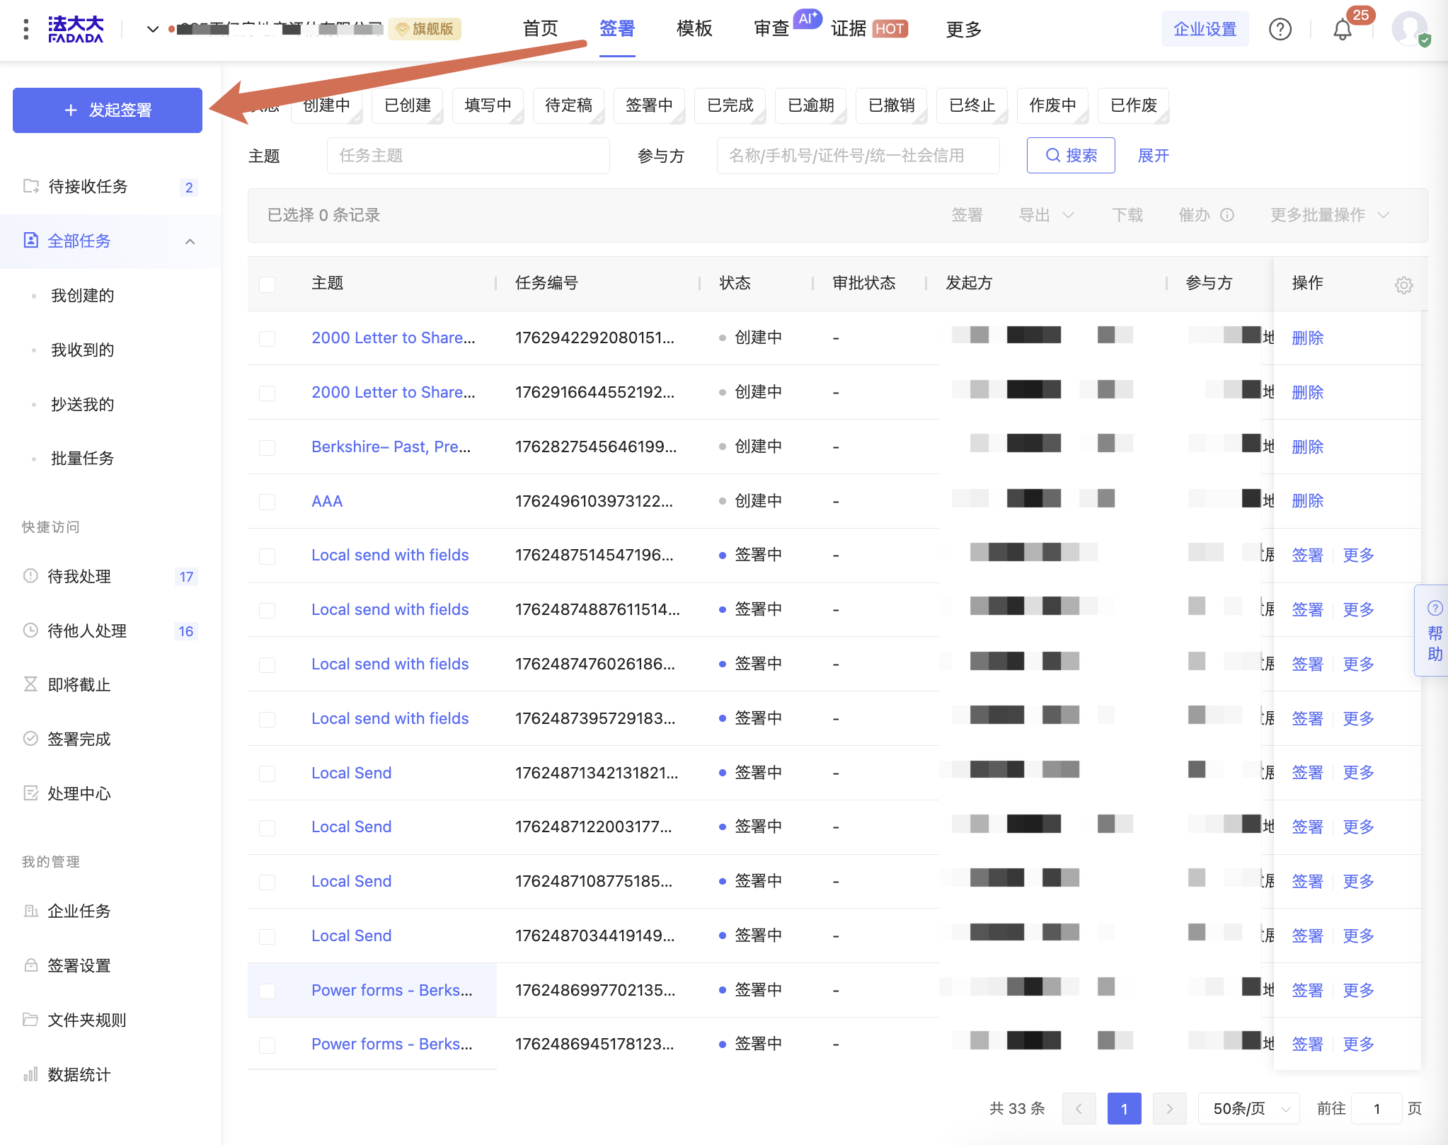The image size is (1448, 1145).
Task: Focus the 任务主题 input field
Action: [x=468, y=156]
